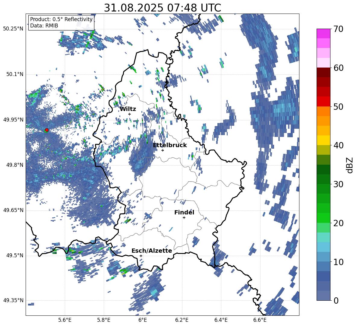Click the Findel city label
Screen dimensions: 357x326
(184, 212)
